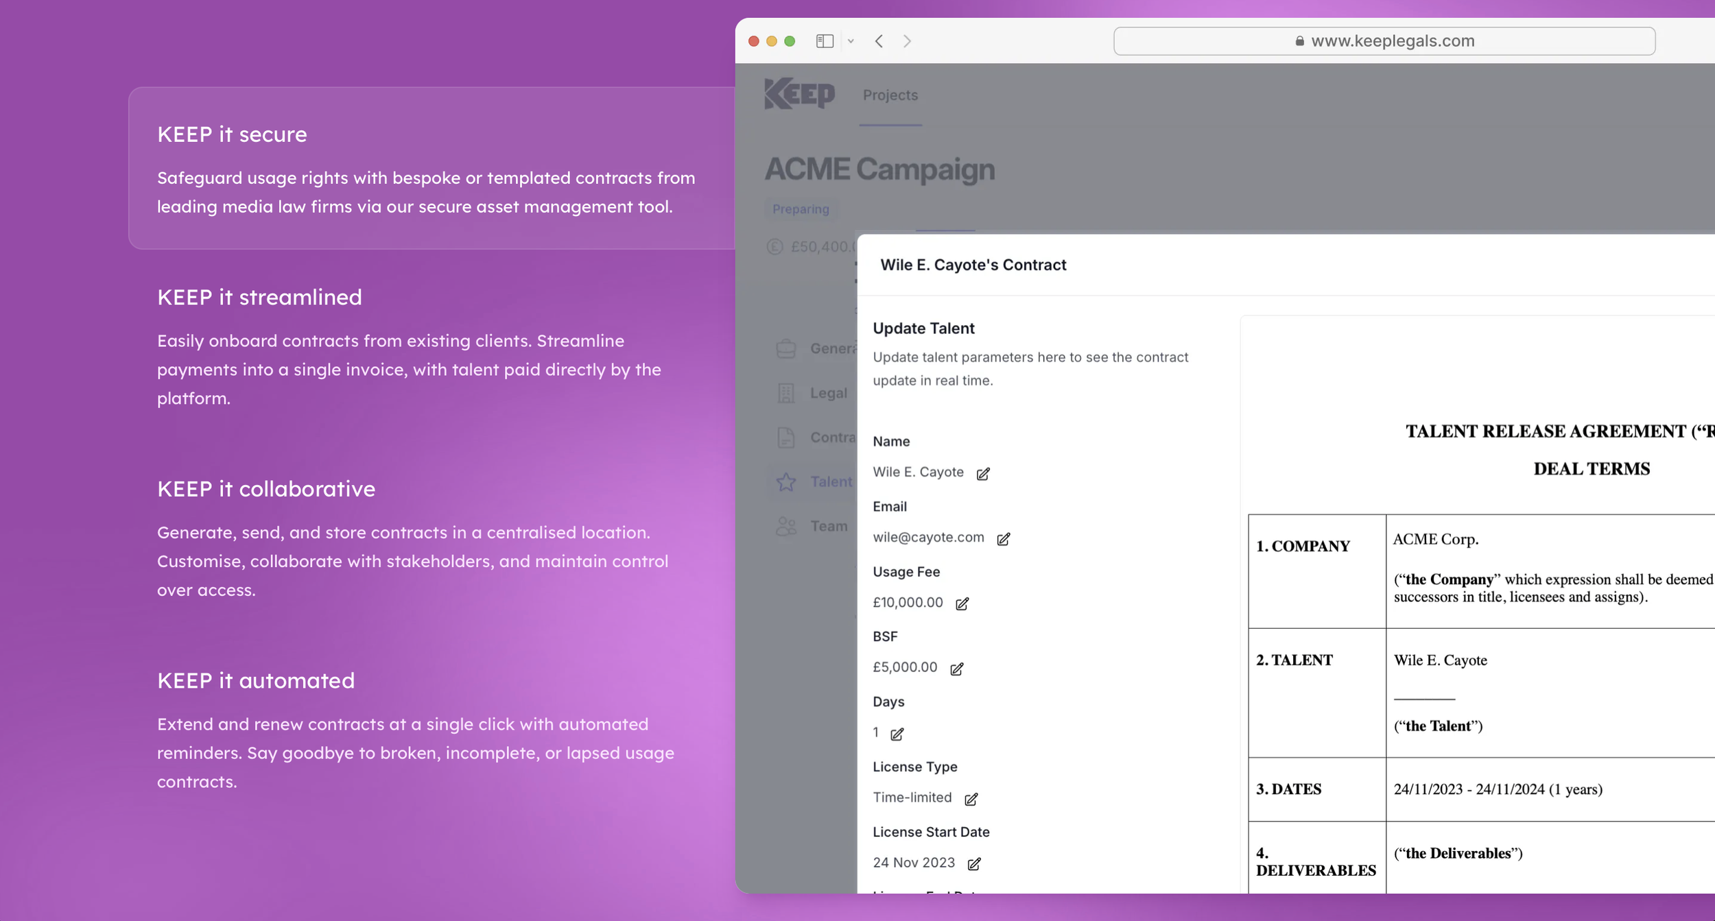Open the sidebar dropdown chevron

click(851, 41)
